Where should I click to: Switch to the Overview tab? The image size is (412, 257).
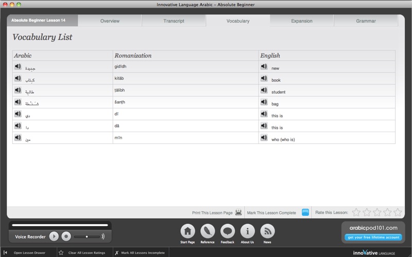(x=110, y=21)
